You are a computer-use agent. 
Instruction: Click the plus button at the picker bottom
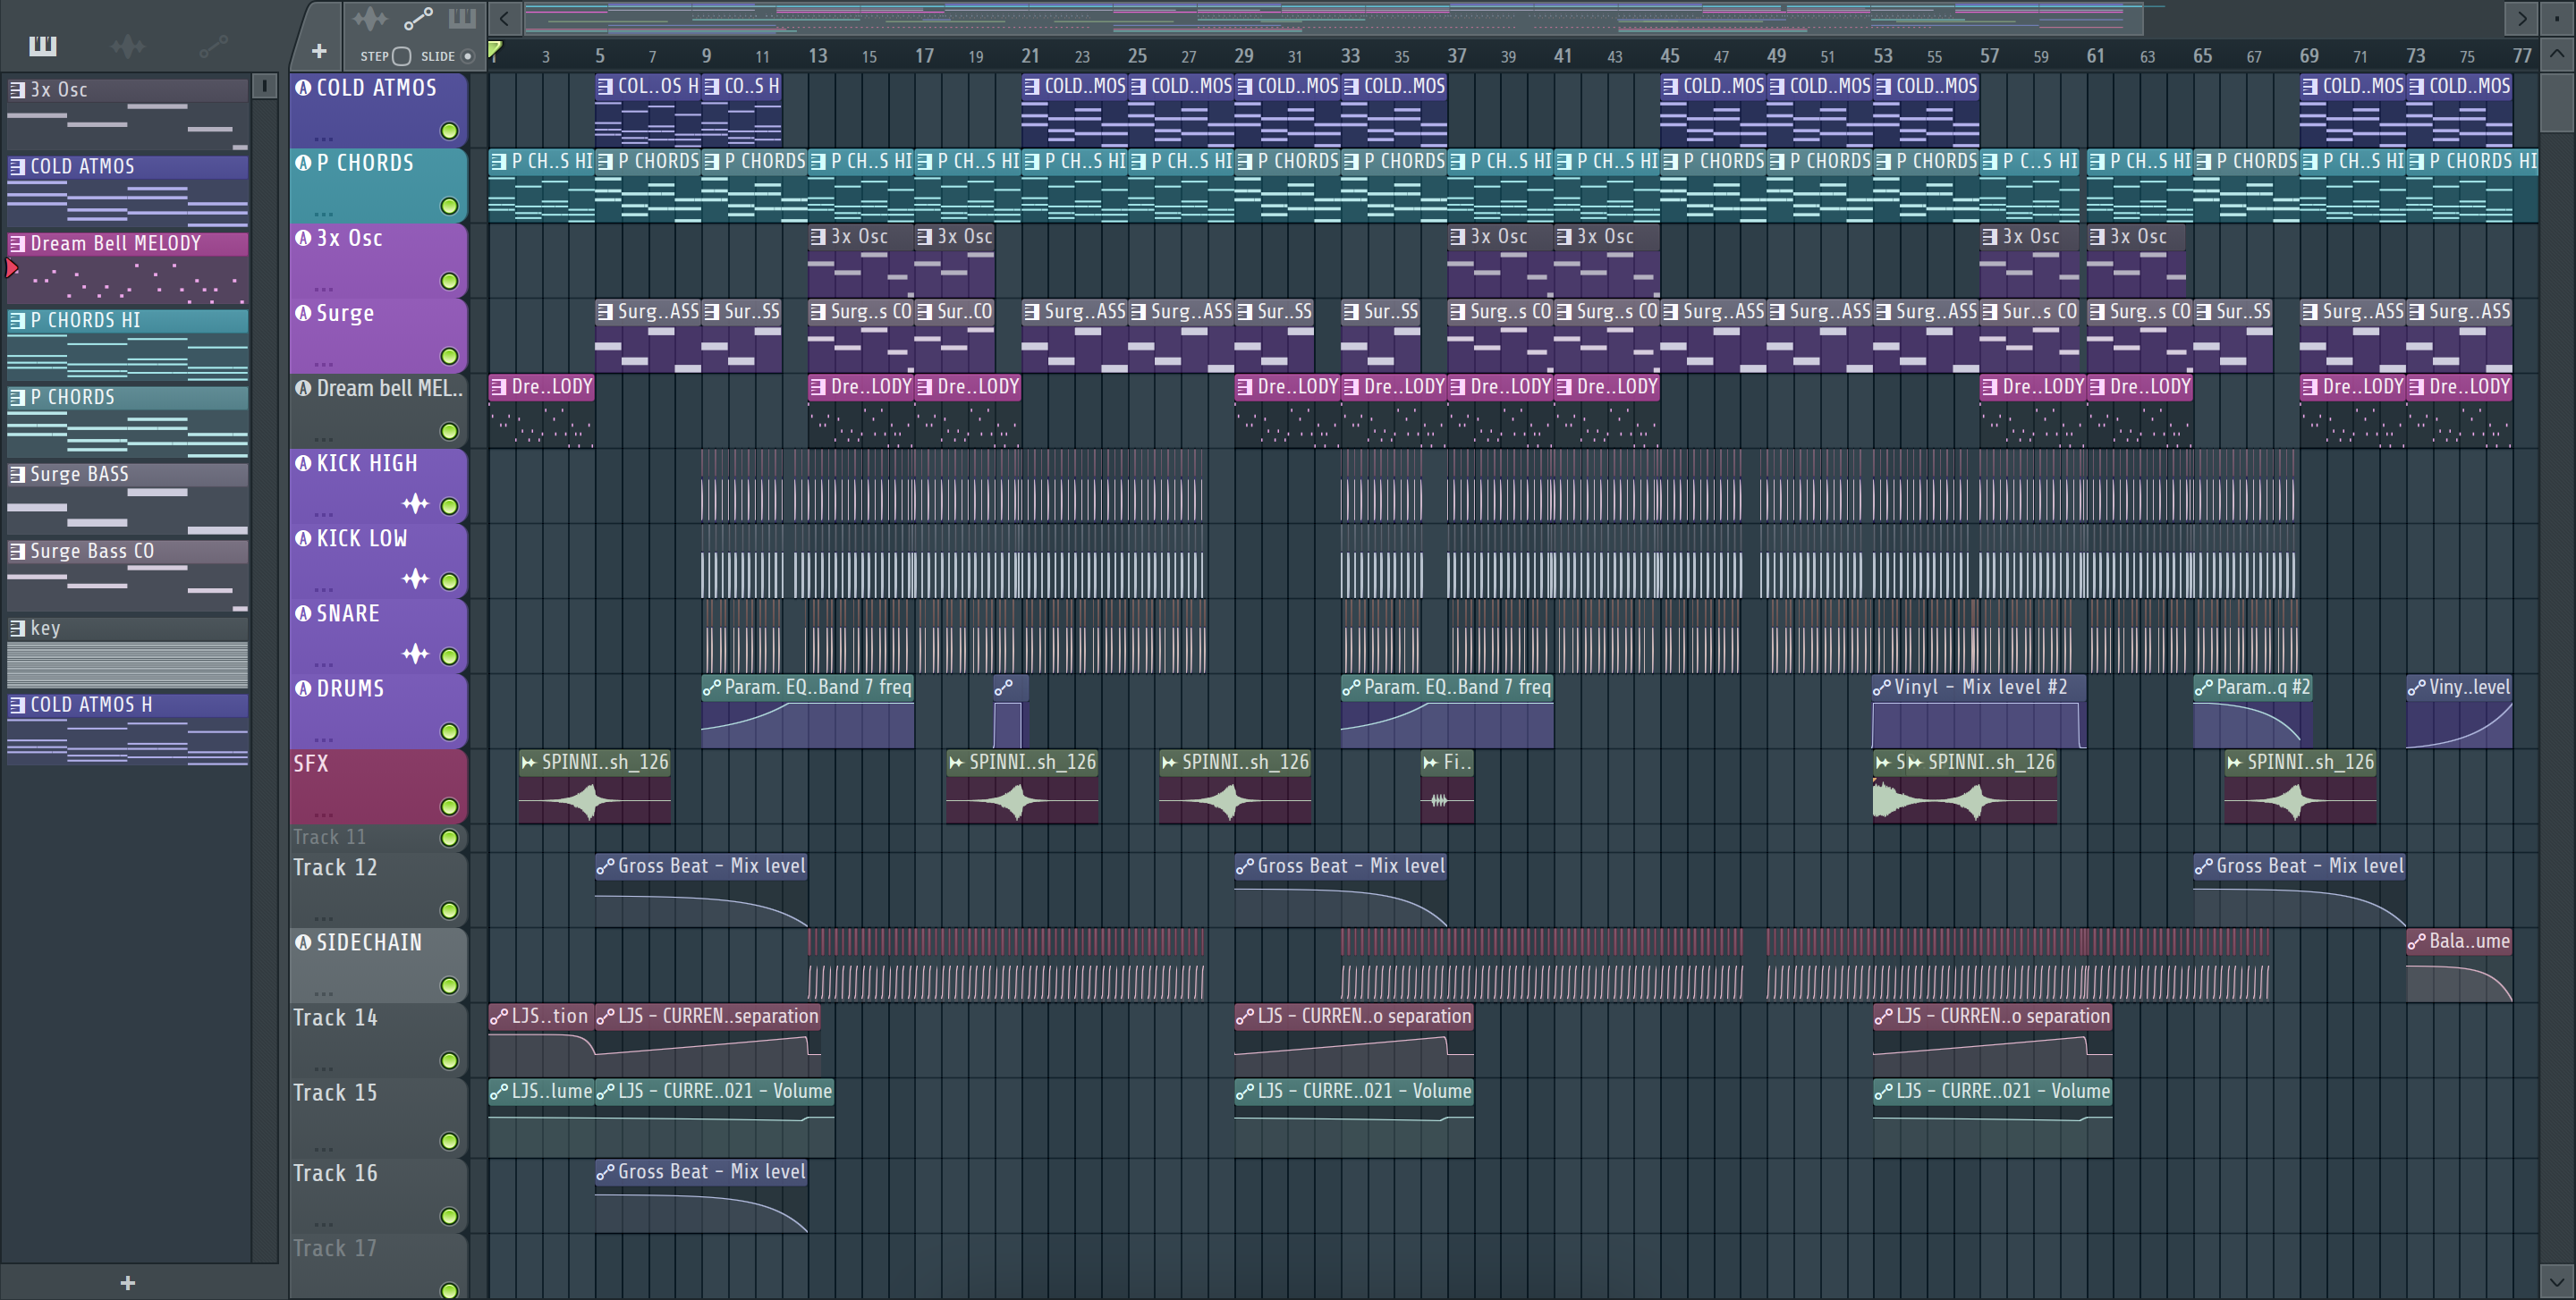[x=127, y=1282]
